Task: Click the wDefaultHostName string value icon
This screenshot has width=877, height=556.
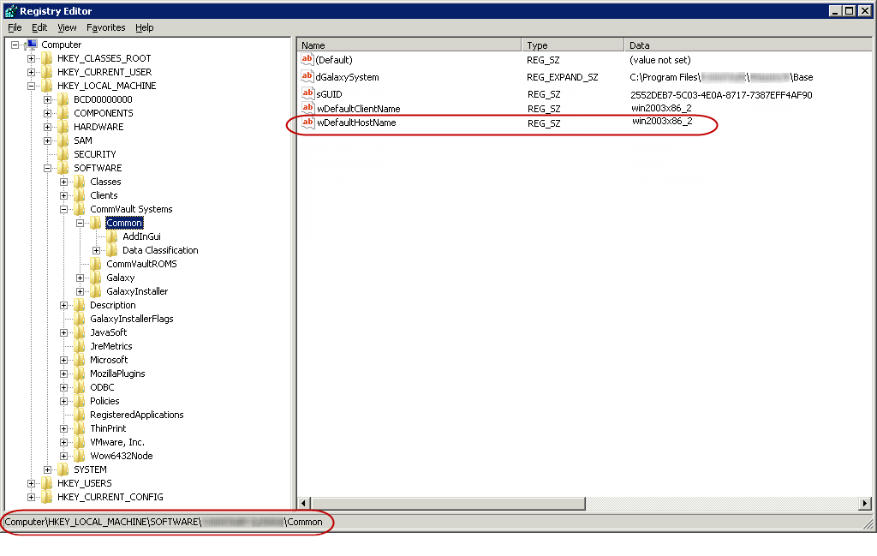Action: tap(307, 123)
